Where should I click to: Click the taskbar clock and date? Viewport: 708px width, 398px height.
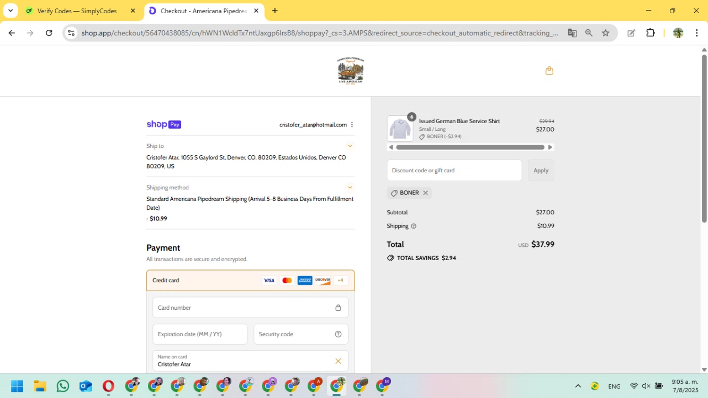pyautogui.click(x=685, y=386)
